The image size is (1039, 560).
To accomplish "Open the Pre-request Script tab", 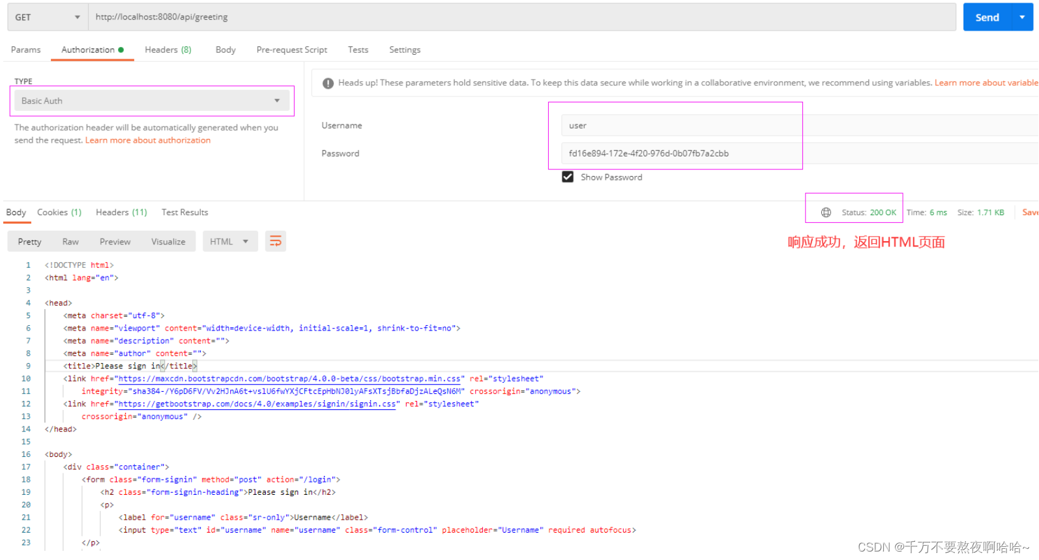I will coord(292,50).
